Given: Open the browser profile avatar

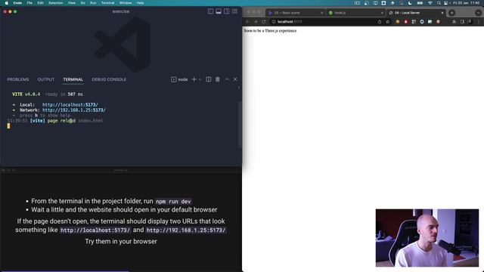Looking at the screenshot, I should coord(470,22).
